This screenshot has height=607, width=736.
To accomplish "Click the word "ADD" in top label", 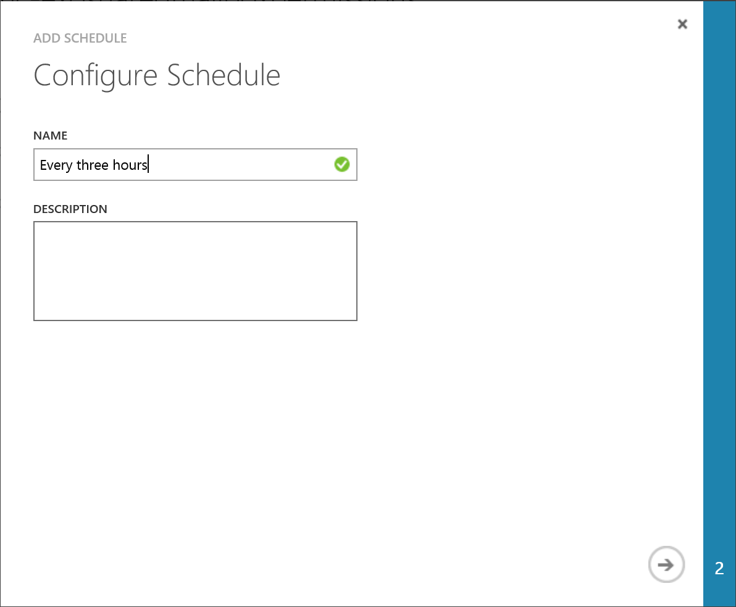I will pyautogui.click(x=45, y=38).
